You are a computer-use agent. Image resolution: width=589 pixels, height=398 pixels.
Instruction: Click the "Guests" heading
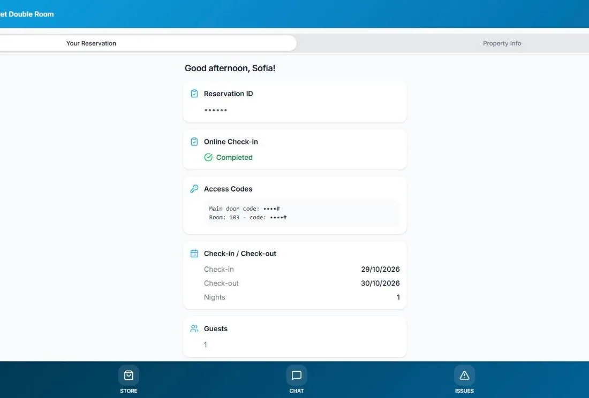(x=216, y=328)
